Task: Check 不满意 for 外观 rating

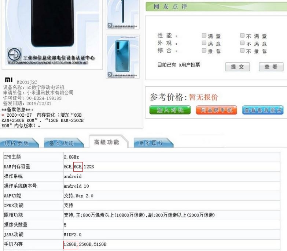Action: point(242,43)
